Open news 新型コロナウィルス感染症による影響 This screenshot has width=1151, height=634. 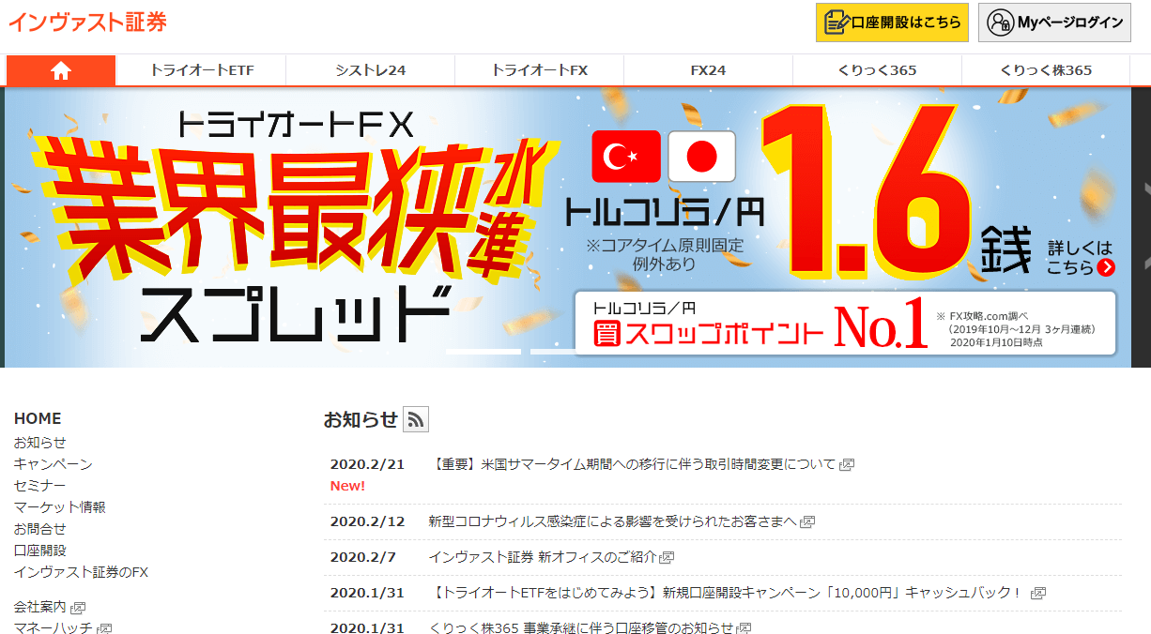coord(612,521)
